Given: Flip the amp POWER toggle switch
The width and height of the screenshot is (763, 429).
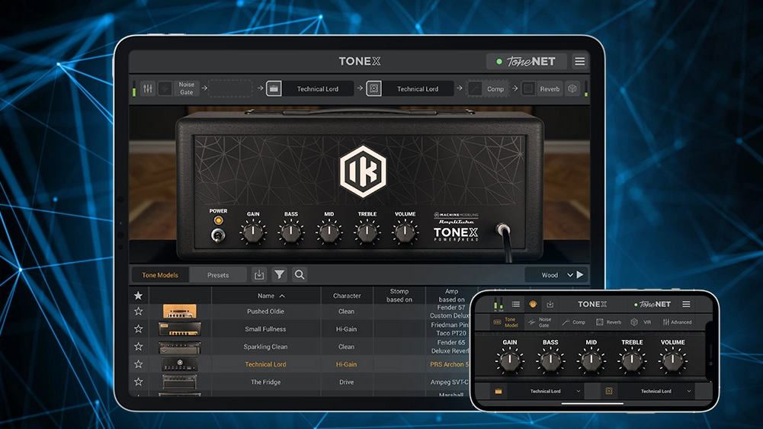Looking at the screenshot, I should pos(217,235).
